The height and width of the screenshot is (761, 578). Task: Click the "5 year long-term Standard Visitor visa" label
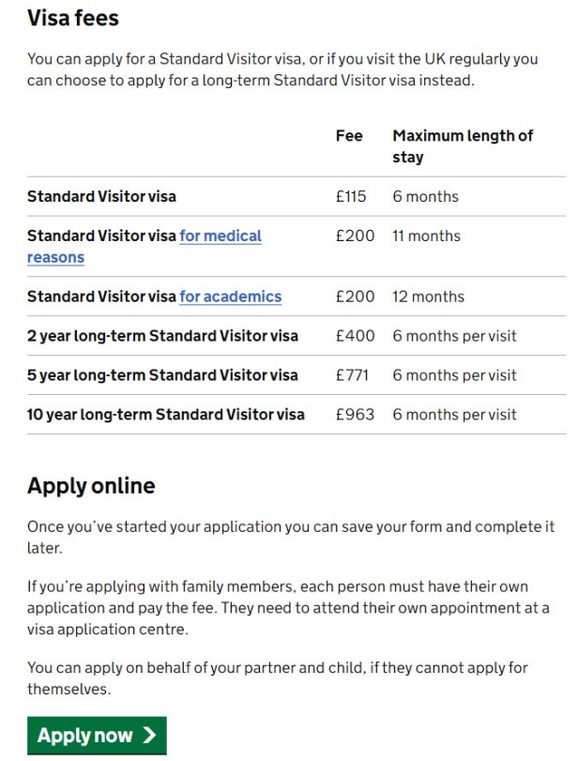click(x=162, y=375)
